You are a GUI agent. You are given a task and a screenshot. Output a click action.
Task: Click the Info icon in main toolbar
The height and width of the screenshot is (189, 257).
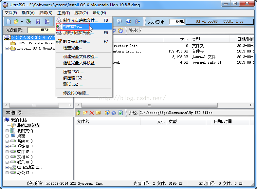tap(119, 22)
